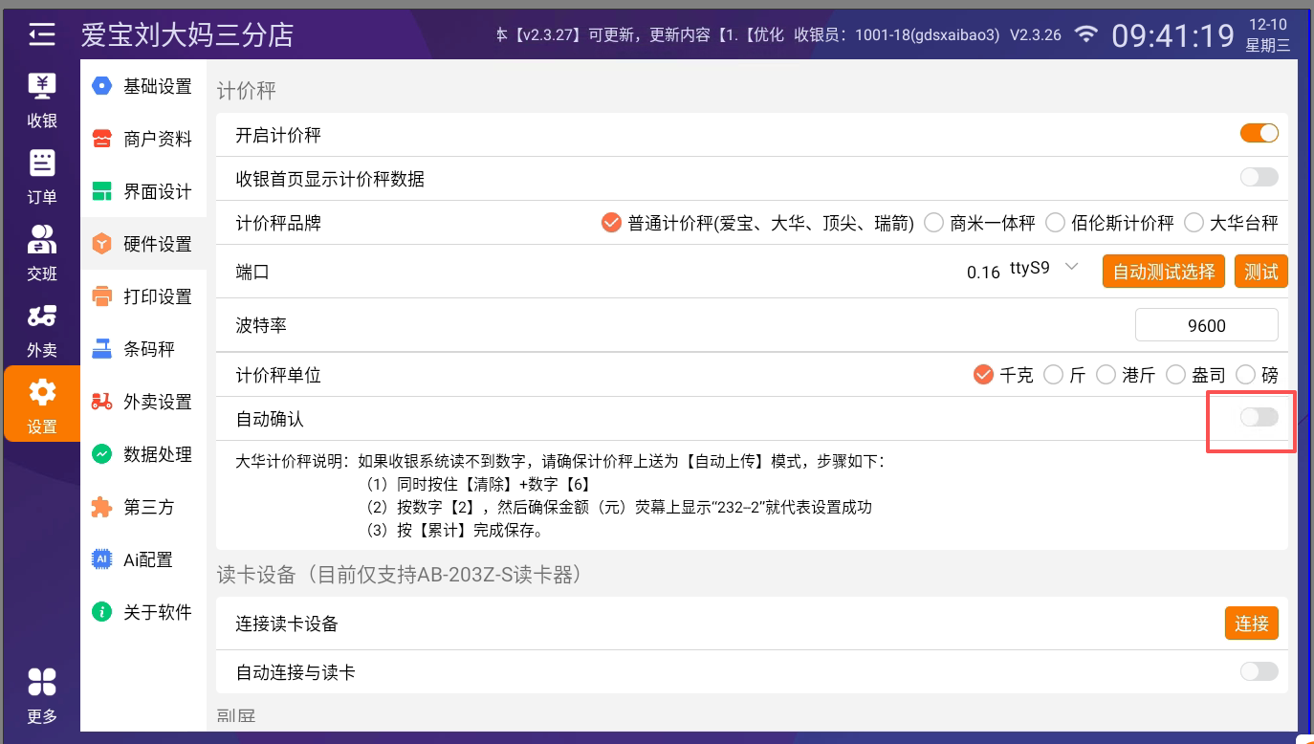This screenshot has width=1314, height=744.
Task: Open the 外卖 delivery icon
Action: [41, 329]
